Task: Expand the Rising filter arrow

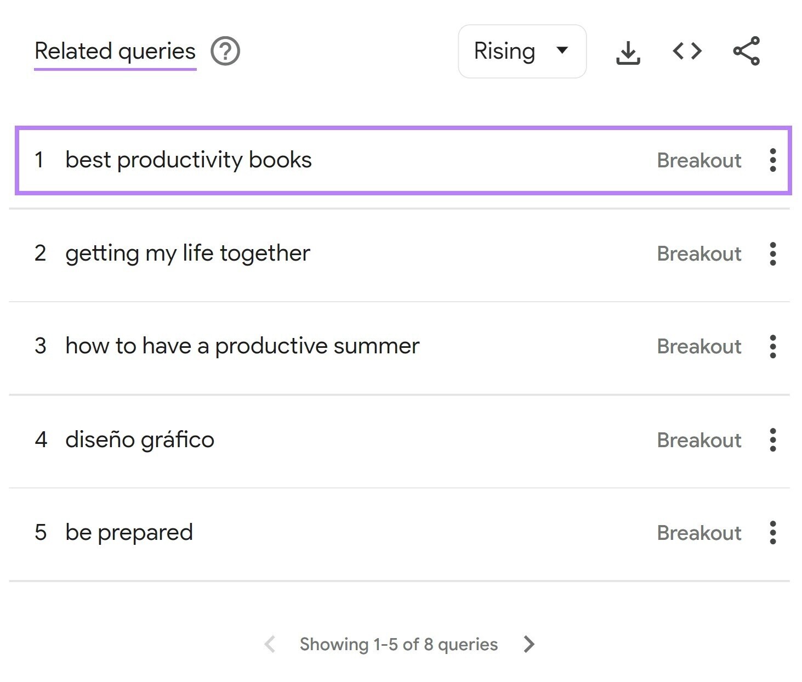Action: 562,50
